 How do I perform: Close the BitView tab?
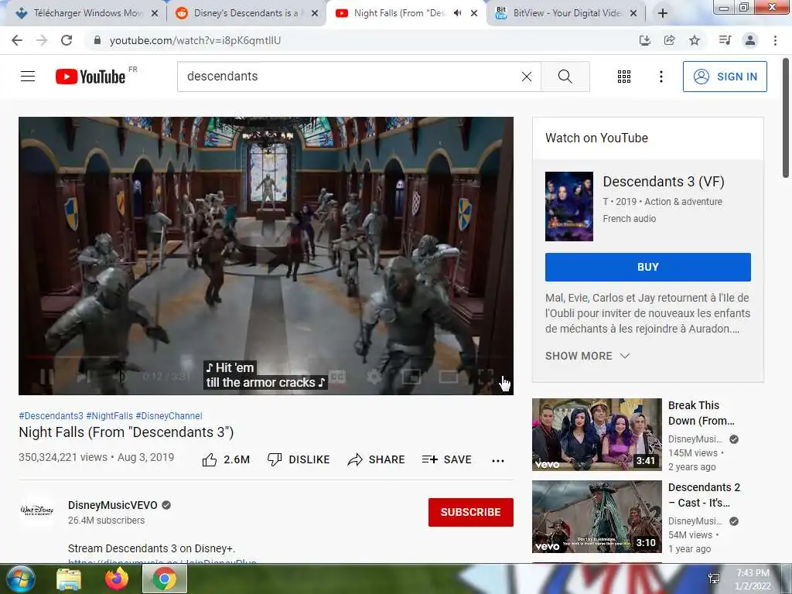click(x=633, y=13)
